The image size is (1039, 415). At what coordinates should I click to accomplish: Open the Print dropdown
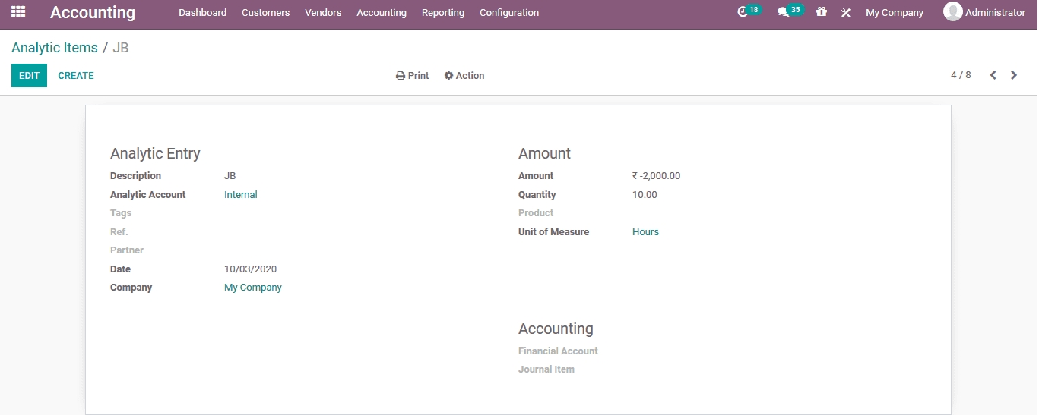click(x=413, y=76)
